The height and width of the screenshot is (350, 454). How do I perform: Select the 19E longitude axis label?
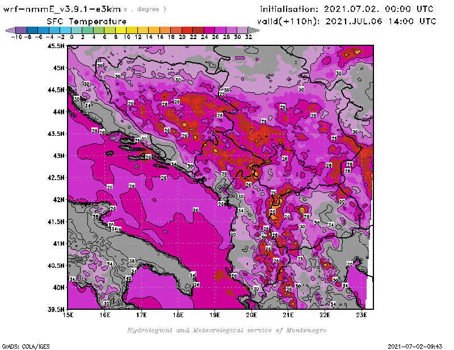click(215, 315)
